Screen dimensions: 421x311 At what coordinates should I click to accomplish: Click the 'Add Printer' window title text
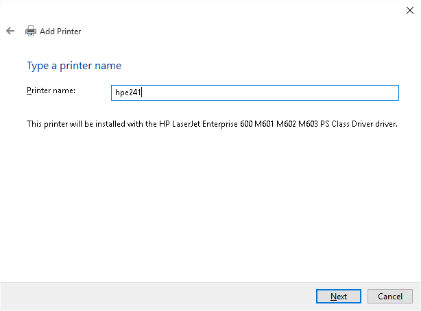(60, 31)
